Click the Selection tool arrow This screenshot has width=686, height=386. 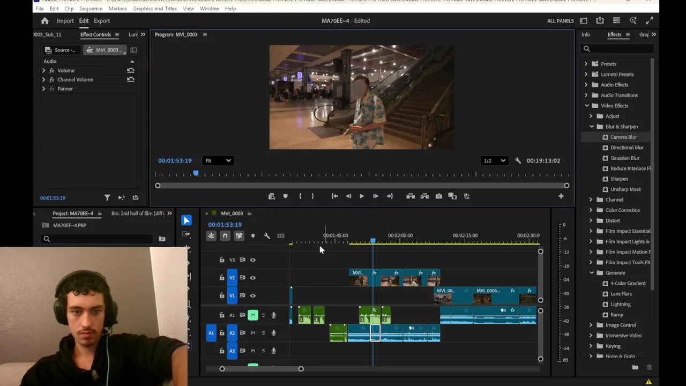[187, 220]
